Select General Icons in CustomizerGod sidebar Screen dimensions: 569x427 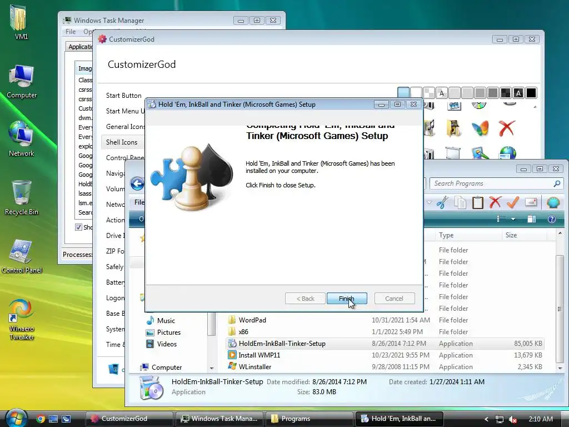click(x=125, y=127)
